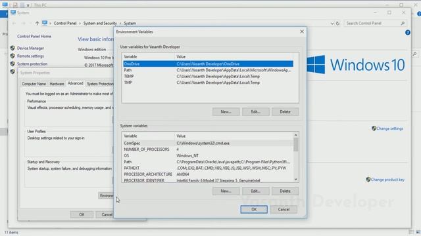
Task: Click Delete under System variables
Action: tap(285, 191)
